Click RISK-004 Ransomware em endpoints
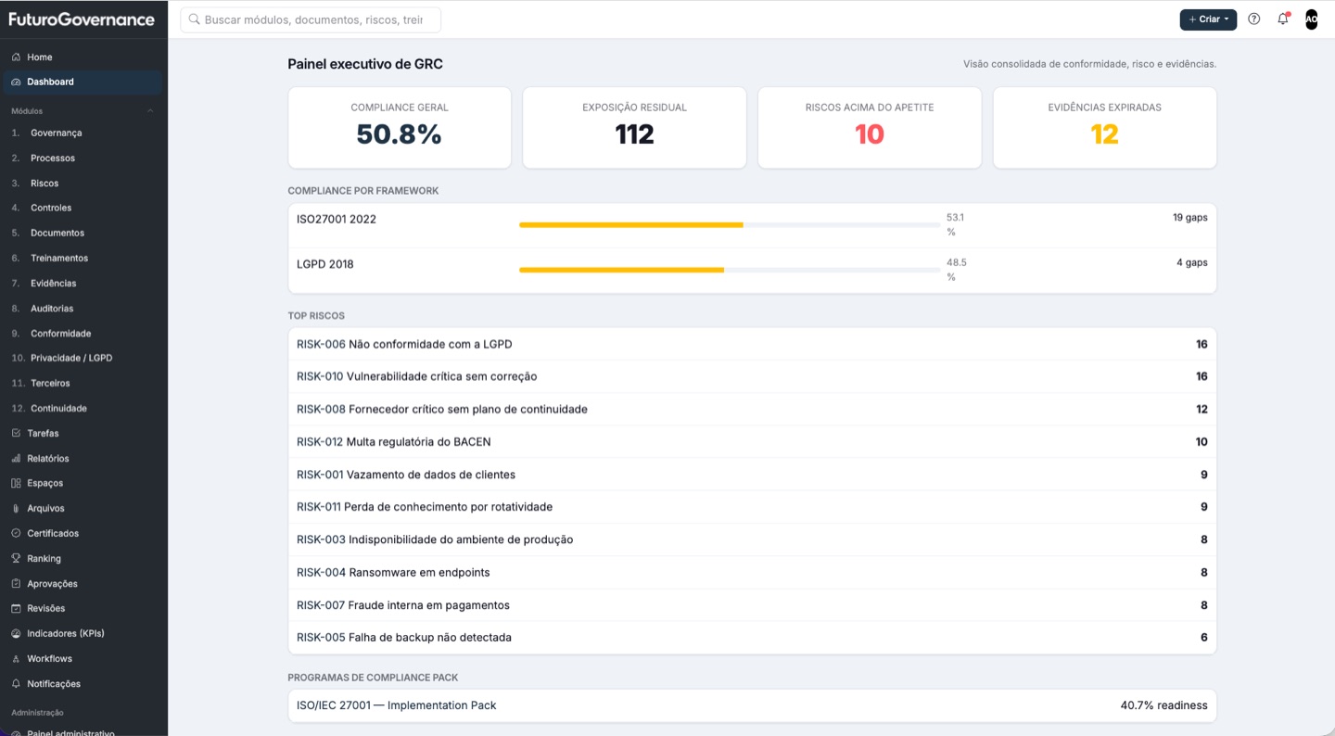Image resolution: width=1335 pixels, height=736 pixels. [752, 573]
